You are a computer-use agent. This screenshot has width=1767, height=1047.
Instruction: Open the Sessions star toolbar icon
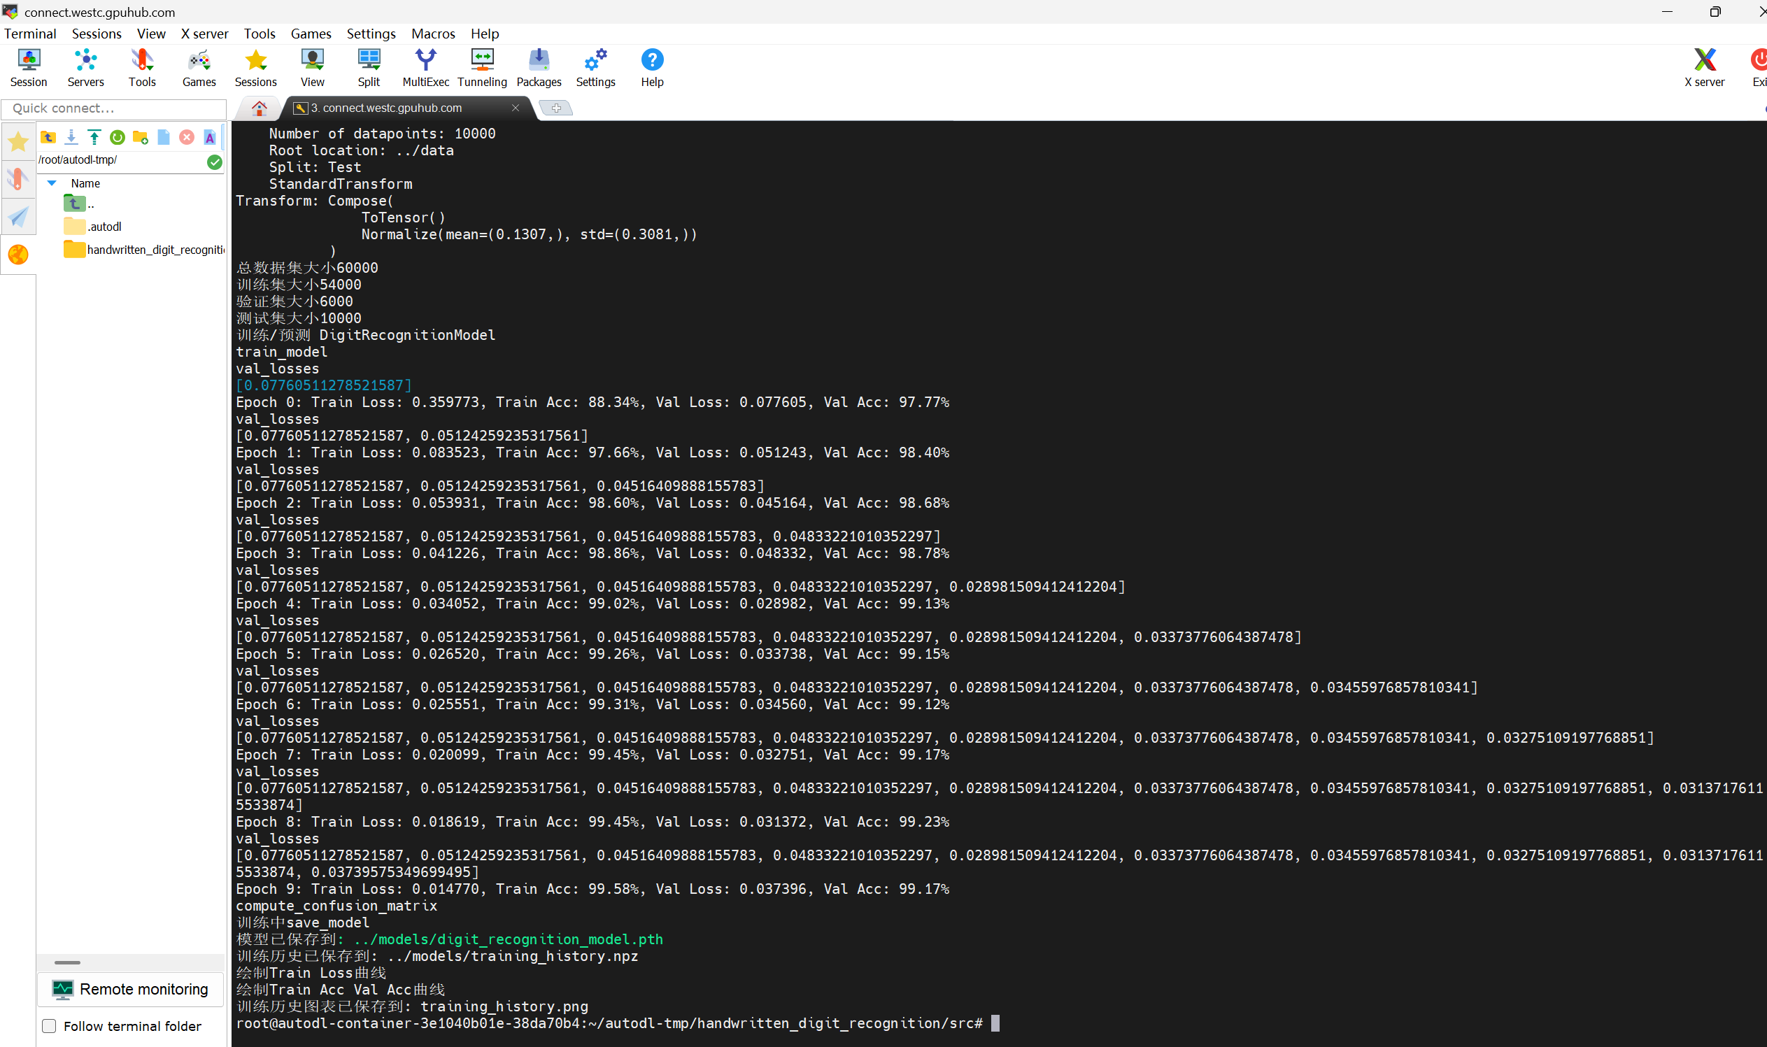click(x=255, y=68)
